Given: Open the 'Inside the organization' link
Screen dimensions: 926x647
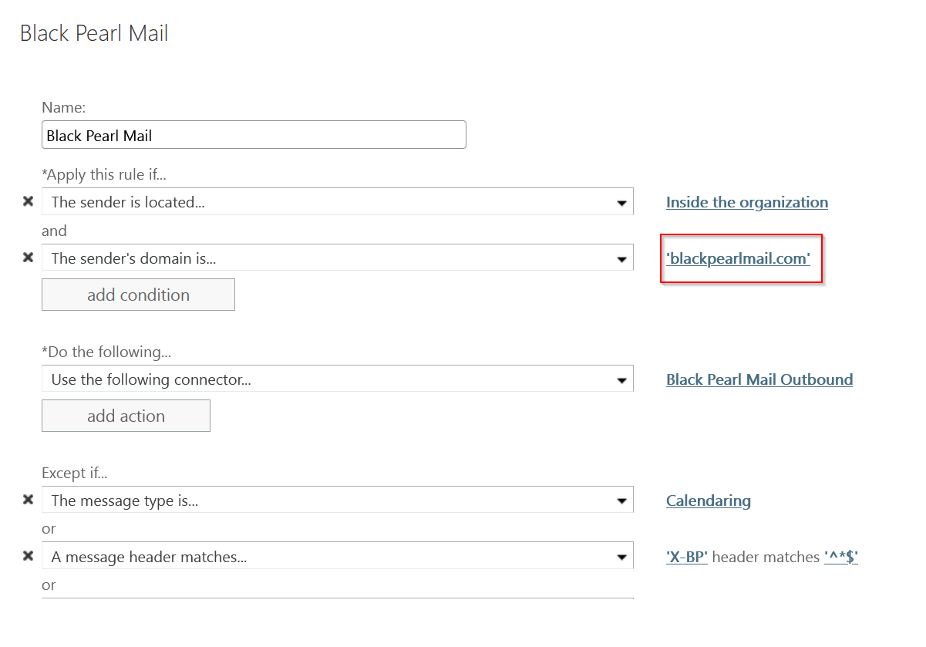Looking at the screenshot, I should (746, 202).
